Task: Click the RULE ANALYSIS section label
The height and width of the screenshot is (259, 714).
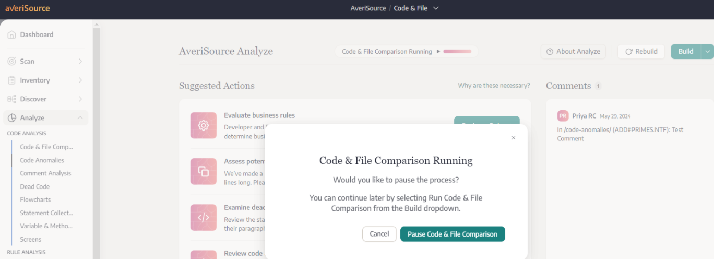Action: tap(26, 252)
